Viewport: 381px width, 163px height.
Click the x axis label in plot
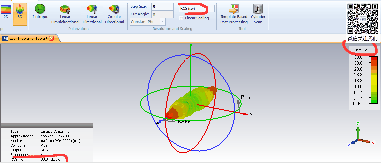[x=251, y=114]
